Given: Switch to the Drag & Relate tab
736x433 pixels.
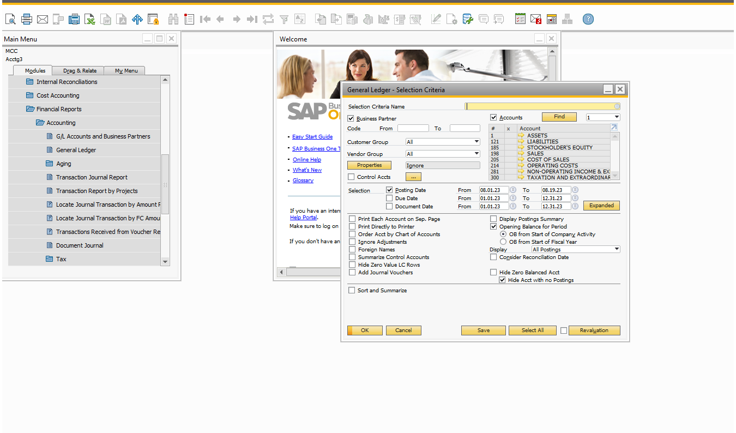Looking at the screenshot, I should pos(80,71).
